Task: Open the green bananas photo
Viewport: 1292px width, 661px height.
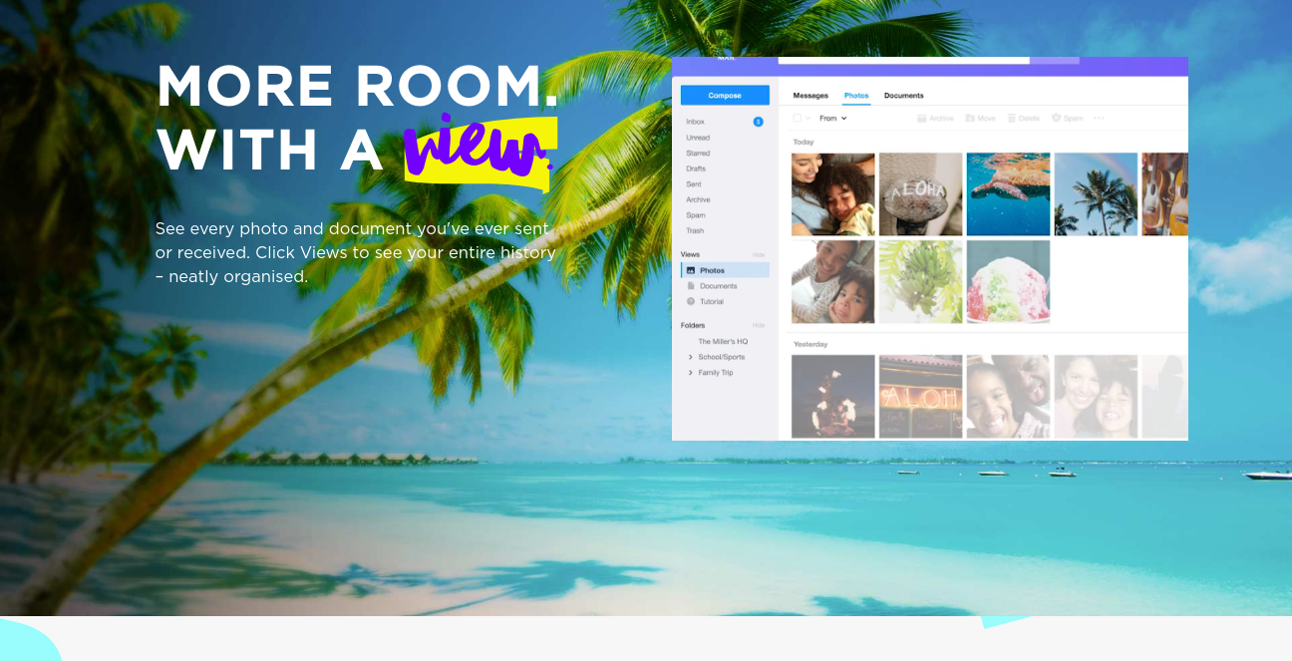Action: click(x=921, y=281)
